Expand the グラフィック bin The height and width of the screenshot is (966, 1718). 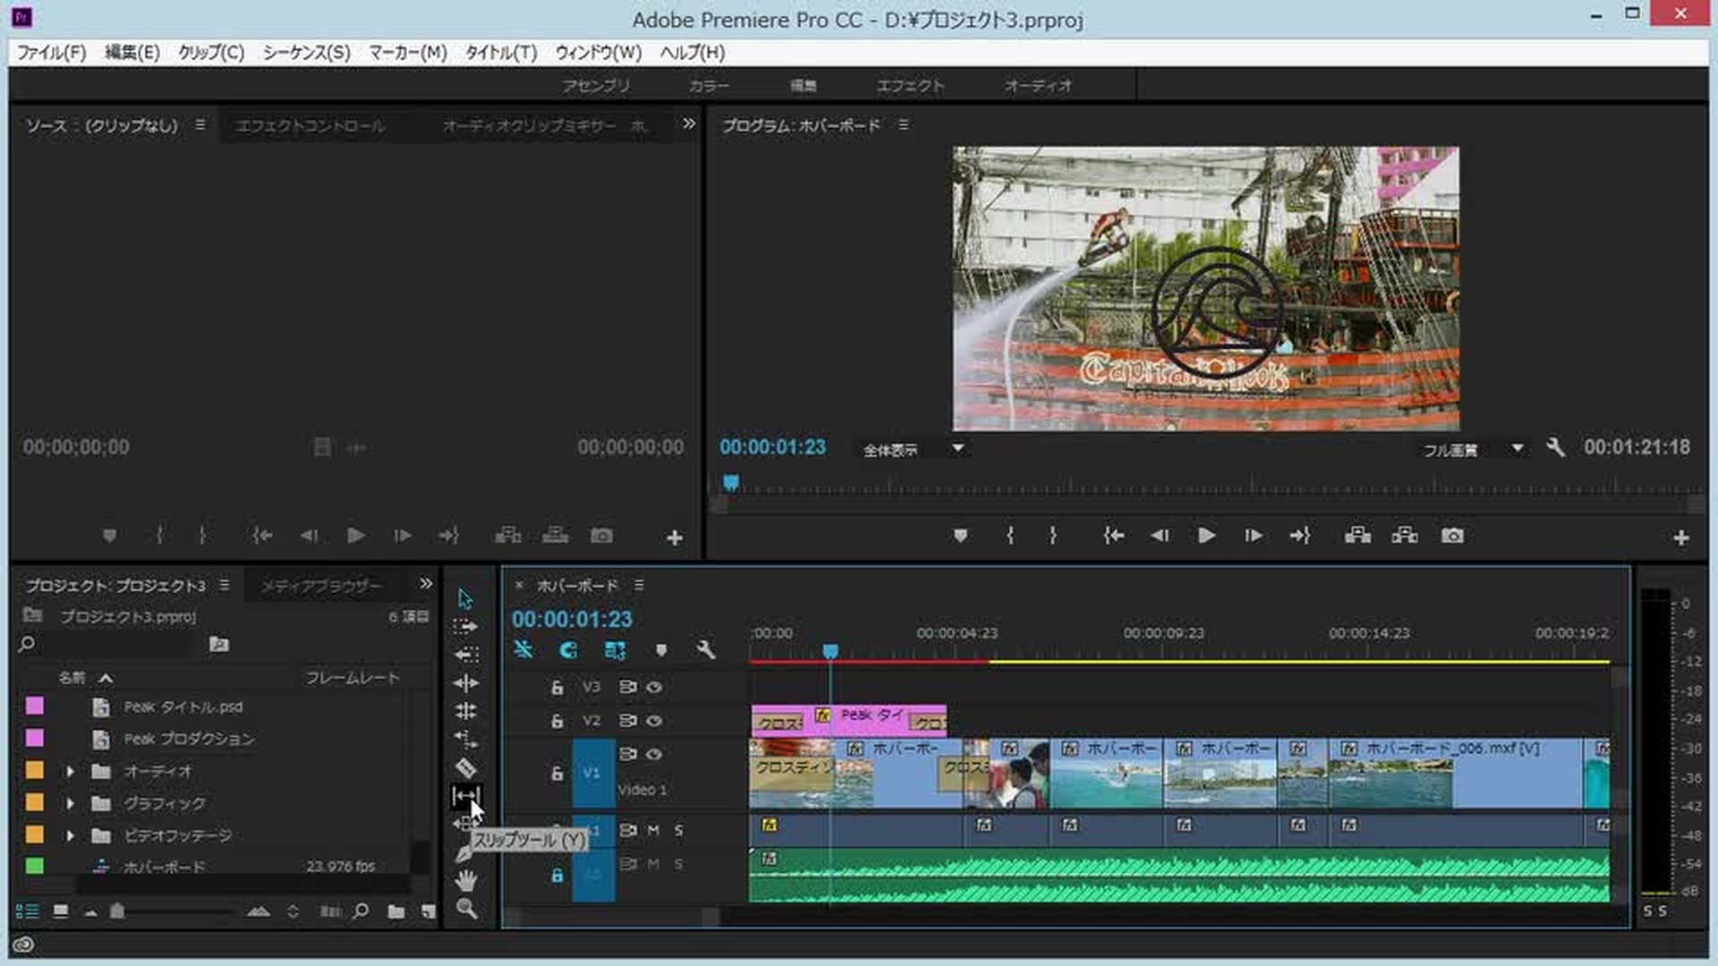(x=70, y=803)
